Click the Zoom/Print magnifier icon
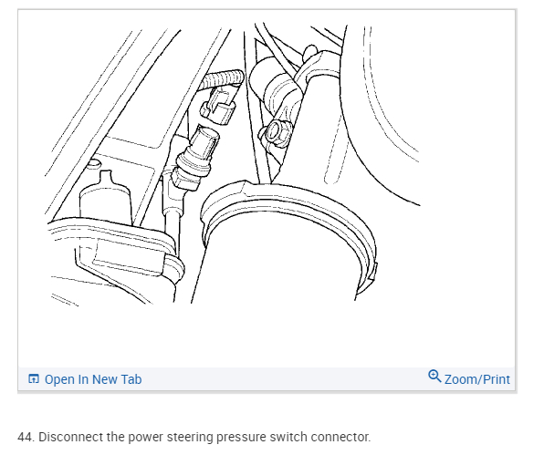Image resolution: width=544 pixels, height=455 pixels. tap(434, 377)
